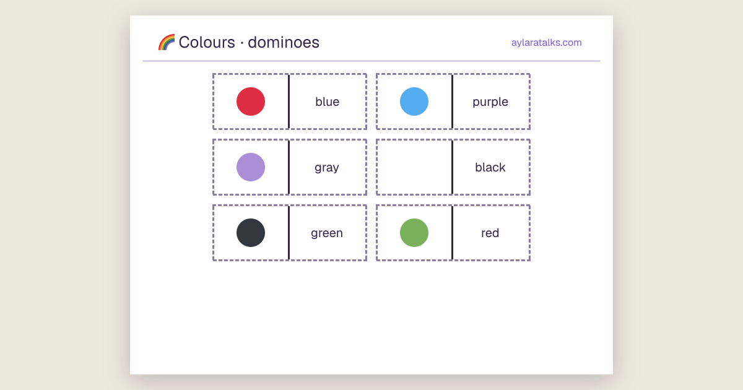Click the divider line of the blue domino
This screenshot has width=743, height=390.
289,102
